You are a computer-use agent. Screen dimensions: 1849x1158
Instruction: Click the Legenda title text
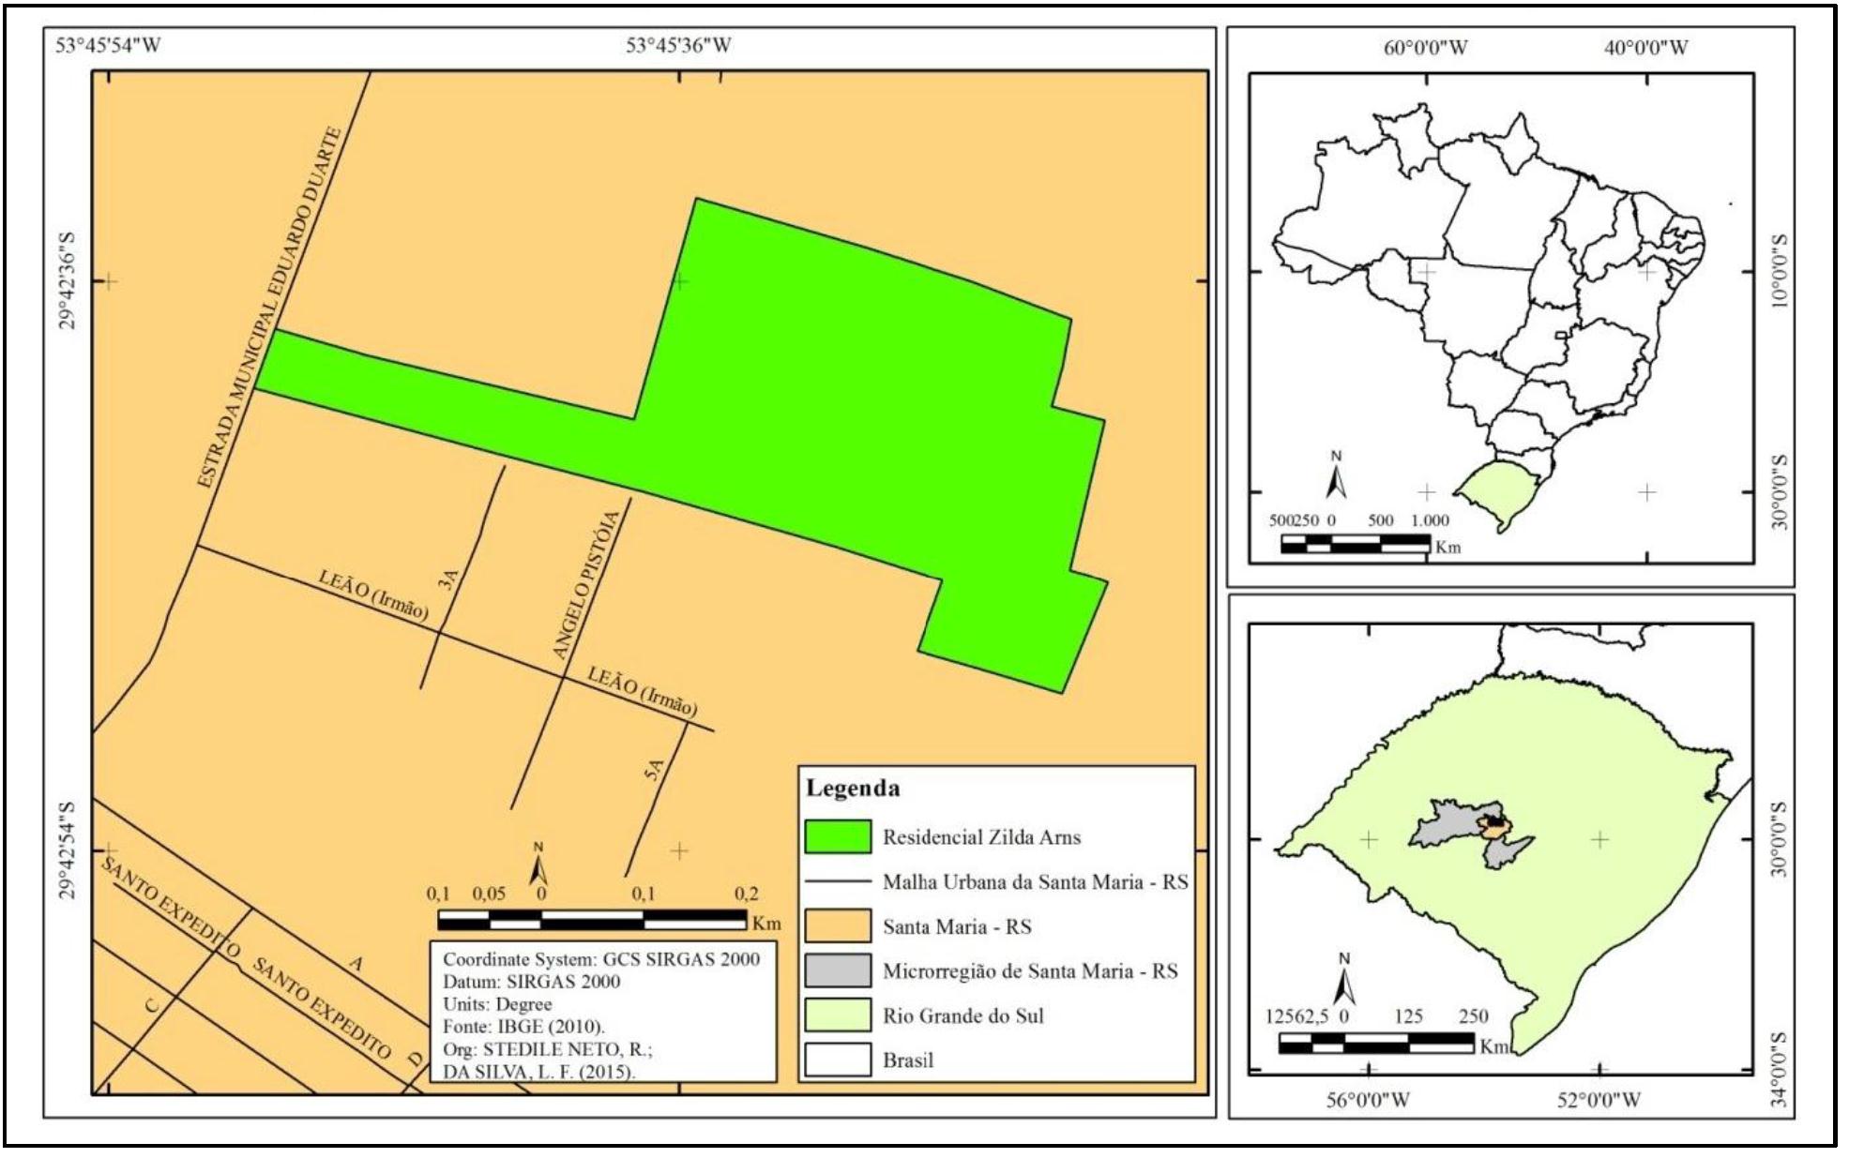pos(853,789)
